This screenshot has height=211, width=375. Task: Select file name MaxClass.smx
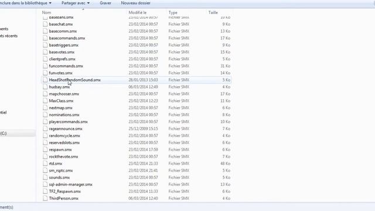[61, 101]
